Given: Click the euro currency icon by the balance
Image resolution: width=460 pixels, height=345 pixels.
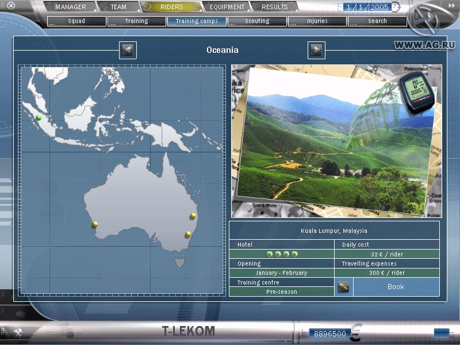Looking at the screenshot, I should (356, 333).
